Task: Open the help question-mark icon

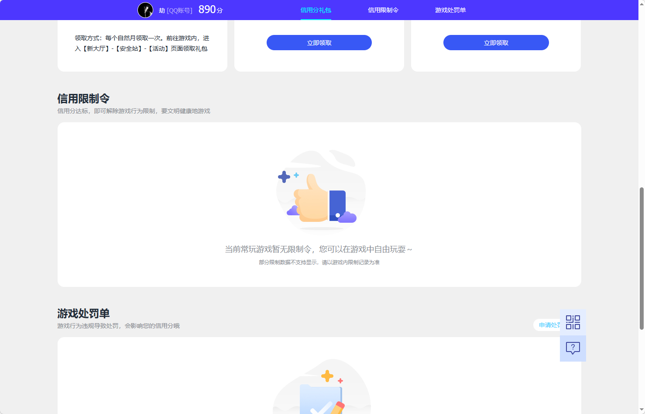Action: [x=573, y=348]
